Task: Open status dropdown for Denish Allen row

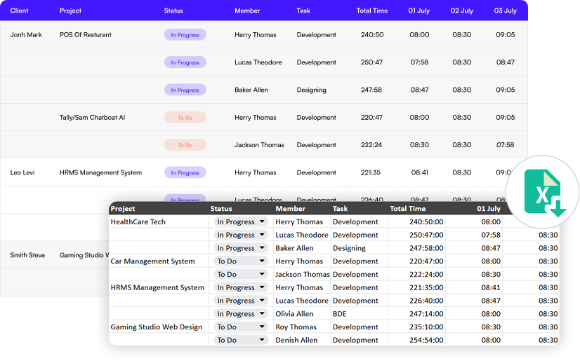Action: tap(241, 340)
